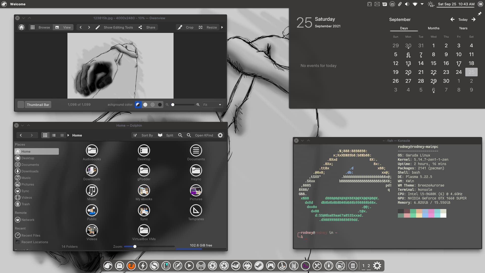
Task: Click the Show Editing Tools button
Action: (118, 27)
